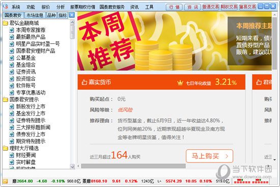
Task: Collapse the 国泰君安提示 folder
Action: (6, 99)
